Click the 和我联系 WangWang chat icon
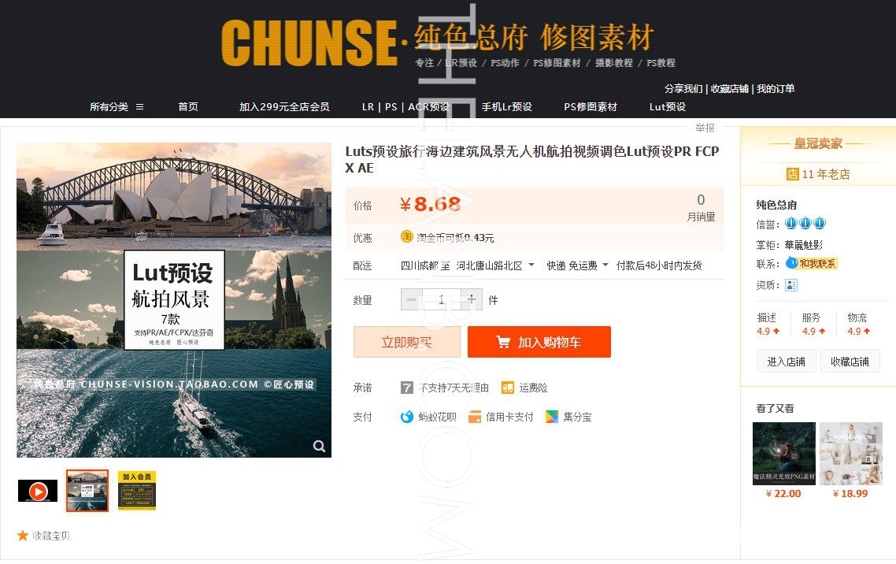The height and width of the screenshot is (564, 896). (x=812, y=263)
